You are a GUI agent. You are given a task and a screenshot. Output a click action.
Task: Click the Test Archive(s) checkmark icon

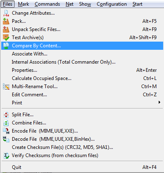point(6,38)
